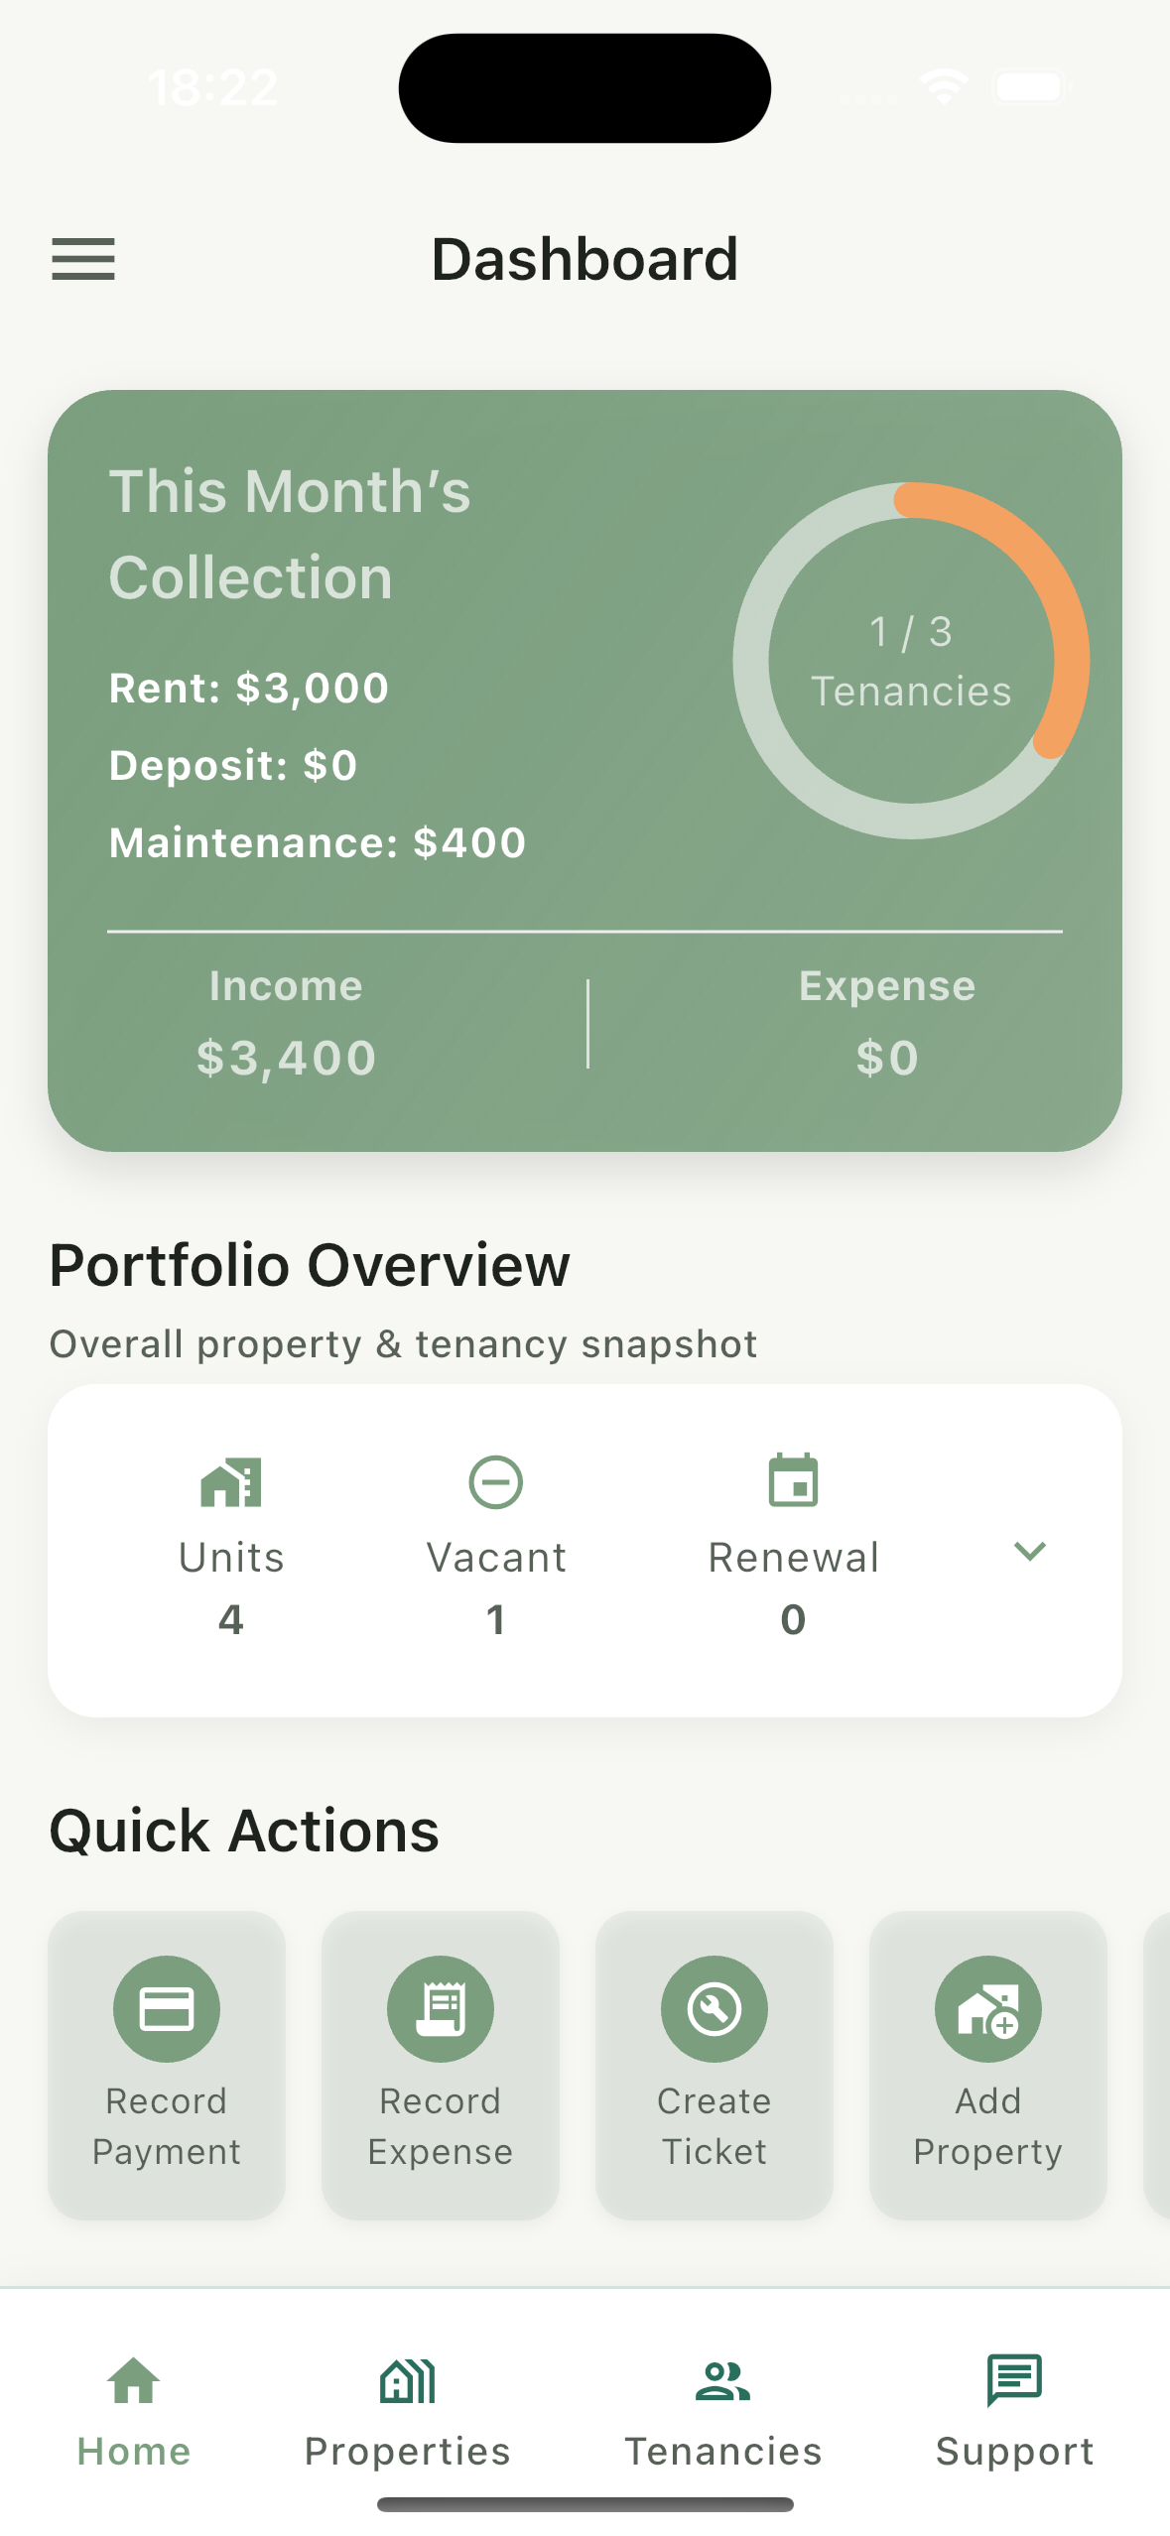Open the Support tab
The width and height of the screenshot is (1170, 2536).
(x=1014, y=2411)
